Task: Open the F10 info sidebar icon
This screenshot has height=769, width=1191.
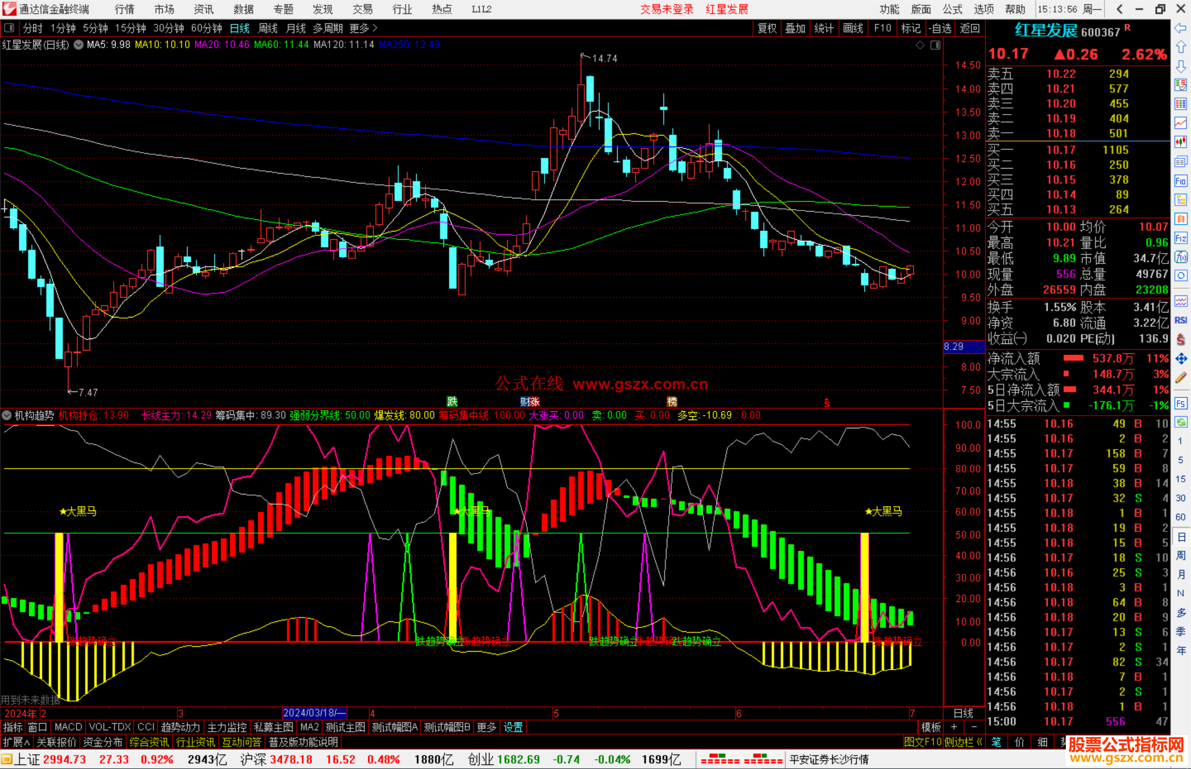Action: (x=1181, y=181)
